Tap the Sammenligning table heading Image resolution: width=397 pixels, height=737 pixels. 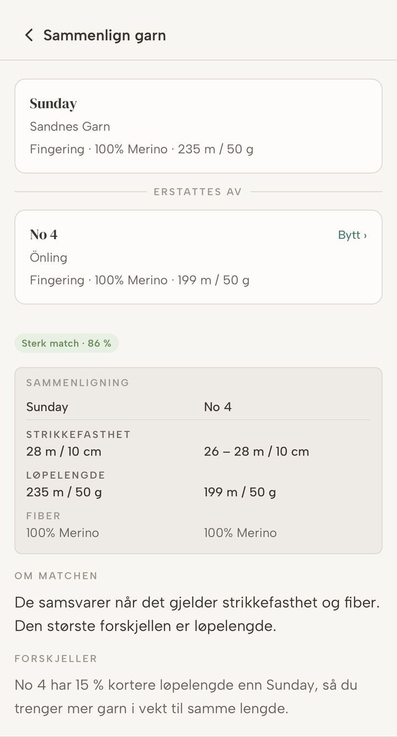click(x=78, y=383)
